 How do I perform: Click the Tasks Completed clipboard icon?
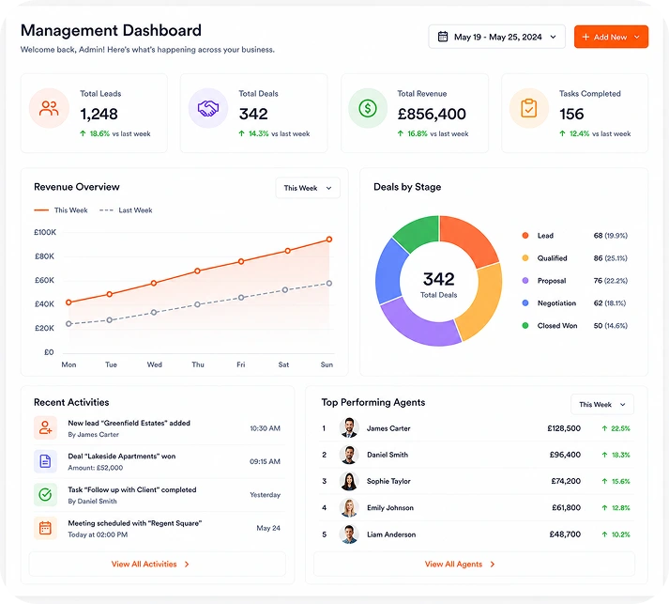pos(529,109)
